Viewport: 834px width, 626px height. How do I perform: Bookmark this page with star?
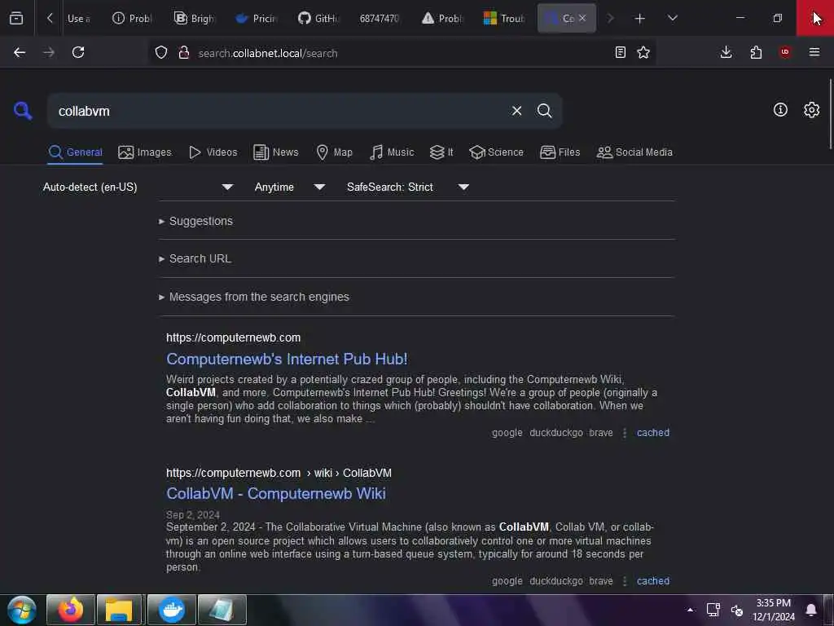pyautogui.click(x=643, y=52)
